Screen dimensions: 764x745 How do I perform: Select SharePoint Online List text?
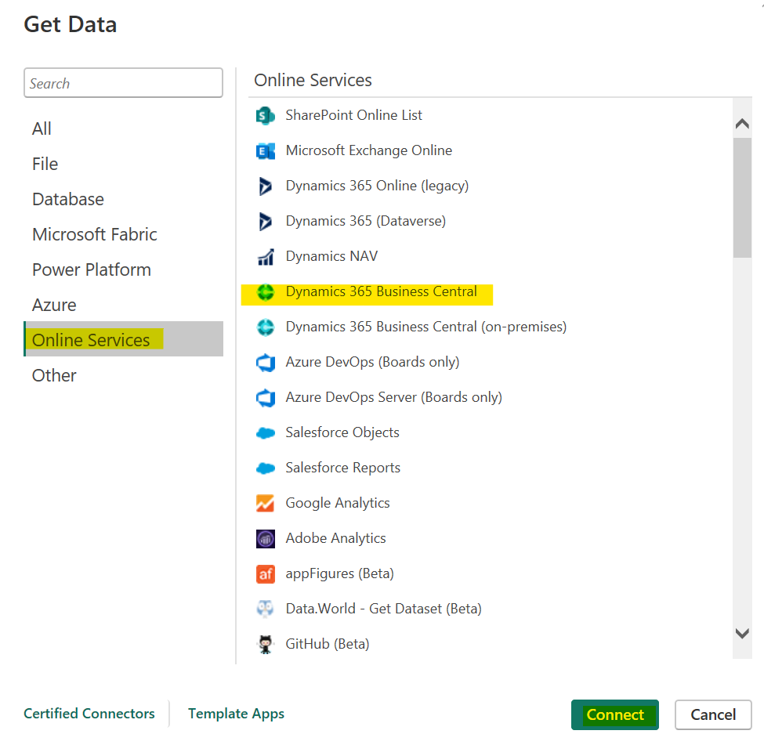(x=353, y=115)
